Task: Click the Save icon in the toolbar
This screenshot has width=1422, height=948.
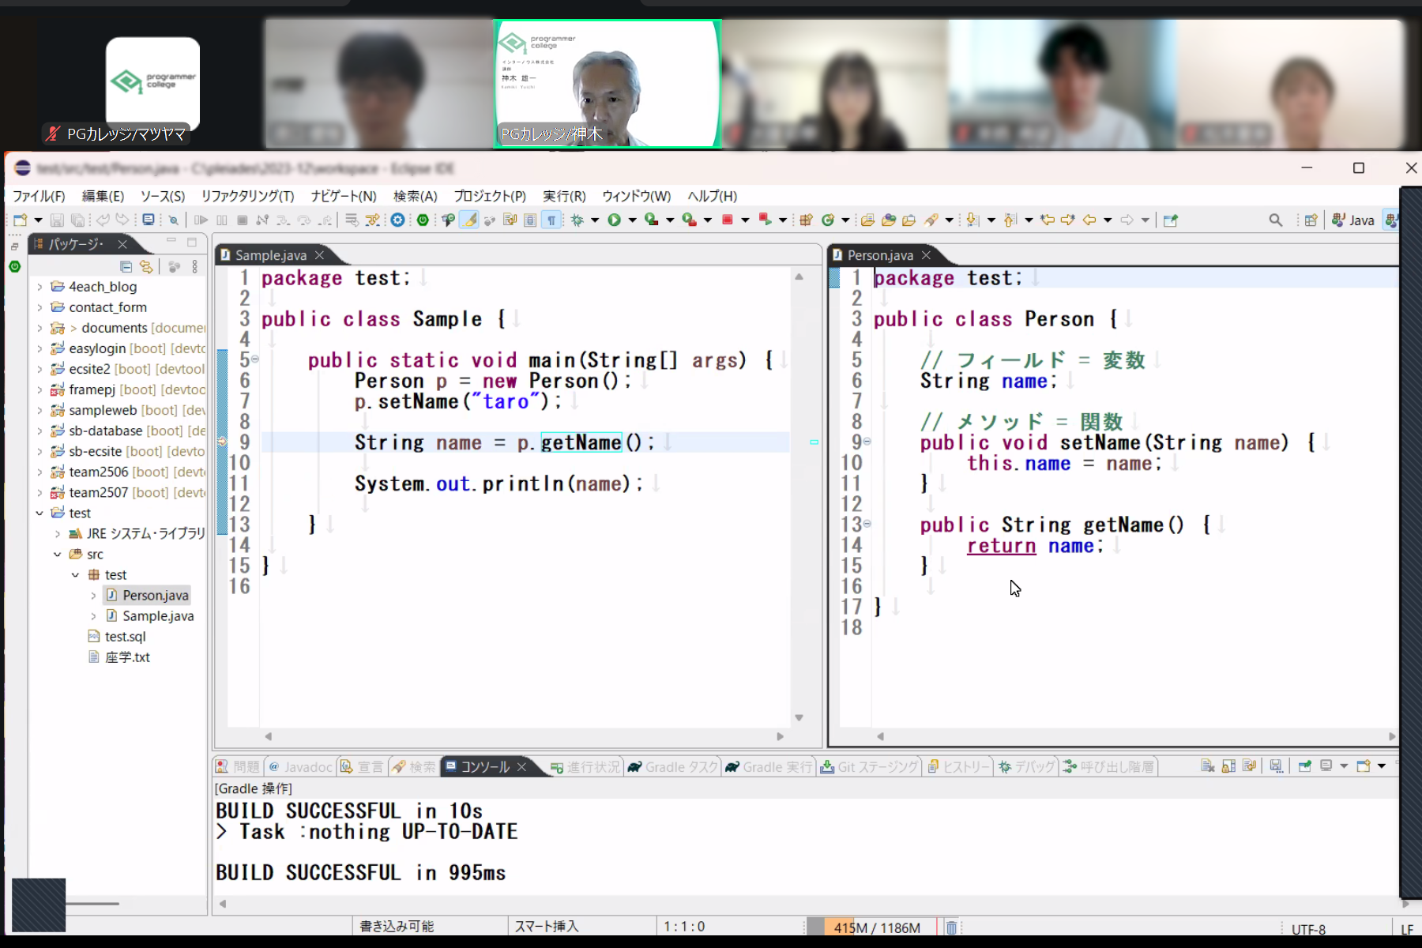Action: point(56,220)
